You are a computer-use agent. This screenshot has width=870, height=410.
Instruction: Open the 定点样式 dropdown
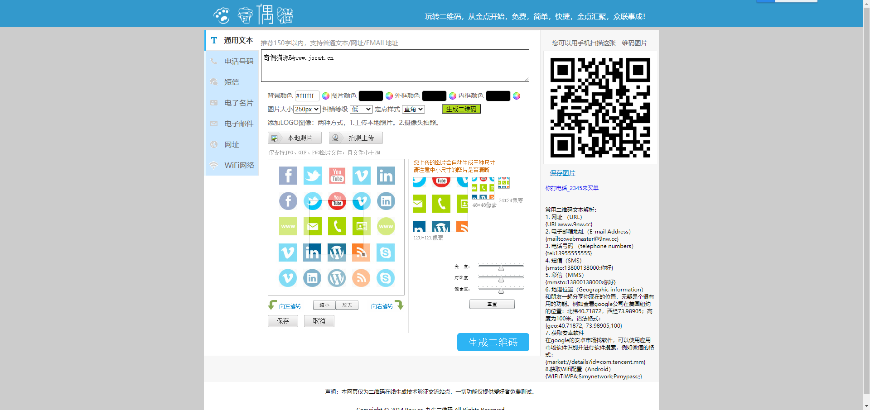[413, 109]
